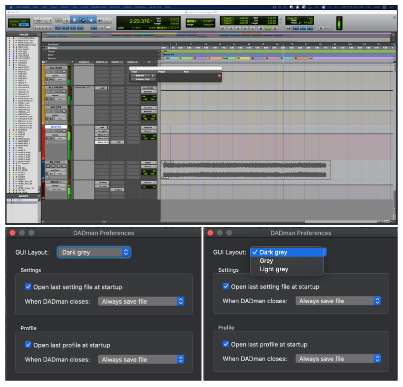Screen dimensions: 403x387
Task: Mute the MASTER track
Action: click(x=64, y=131)
